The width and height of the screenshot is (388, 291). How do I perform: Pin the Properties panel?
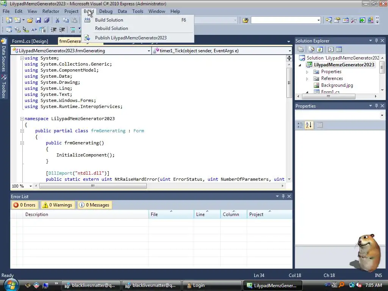point(376,106)
